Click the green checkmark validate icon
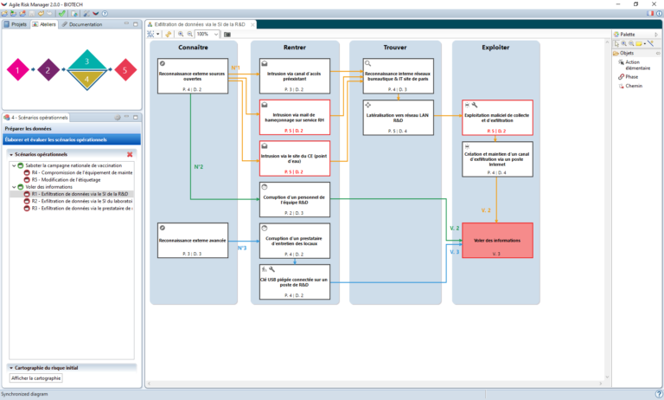 pyautogui.click(x=62, y=14)
